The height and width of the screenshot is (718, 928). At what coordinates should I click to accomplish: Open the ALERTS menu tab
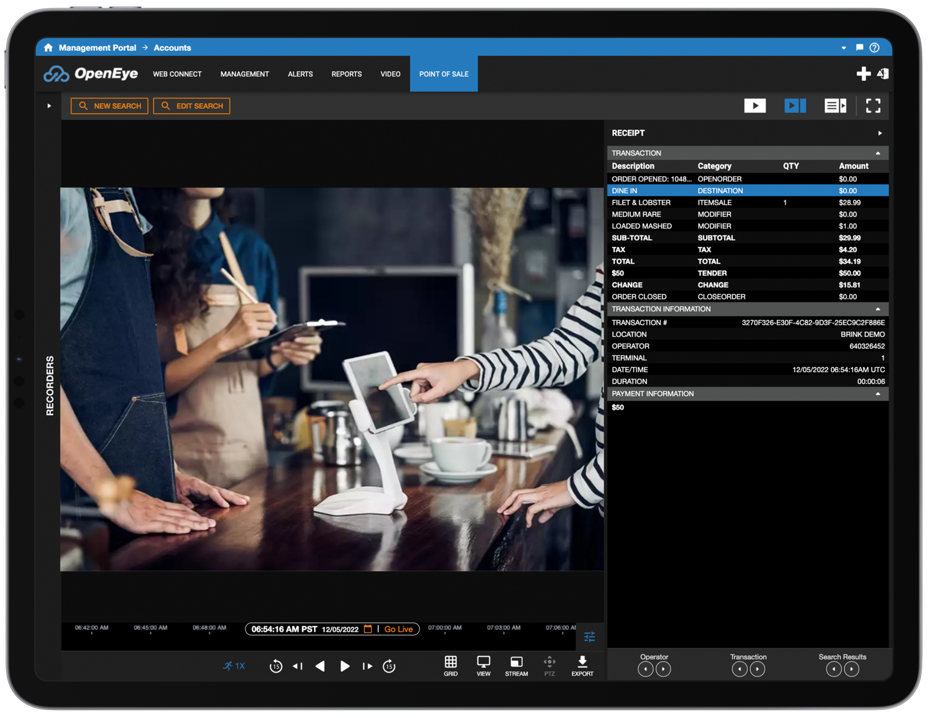pos(300,74)
